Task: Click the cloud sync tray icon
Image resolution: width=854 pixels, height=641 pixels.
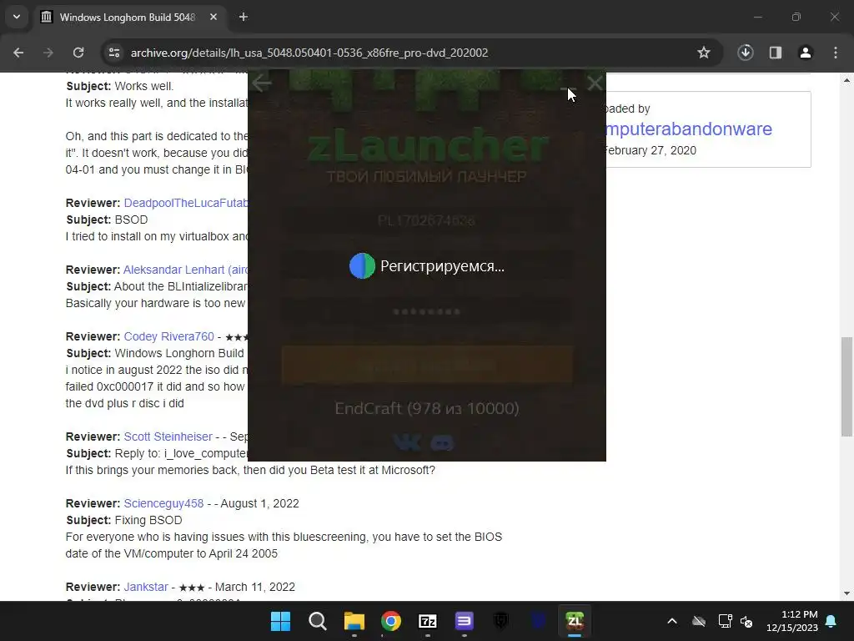Action: (699, 621)
